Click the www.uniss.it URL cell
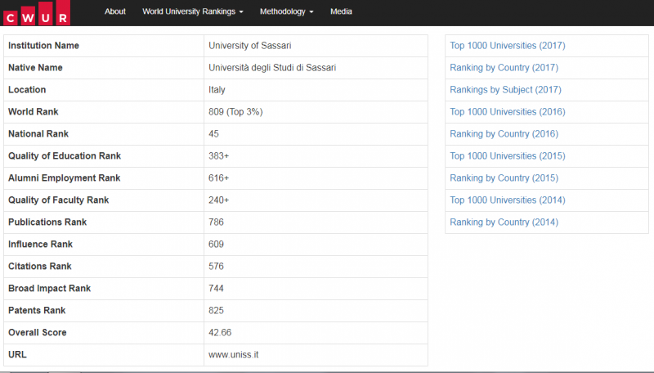The image size is (654, 373). pos(234,355)
